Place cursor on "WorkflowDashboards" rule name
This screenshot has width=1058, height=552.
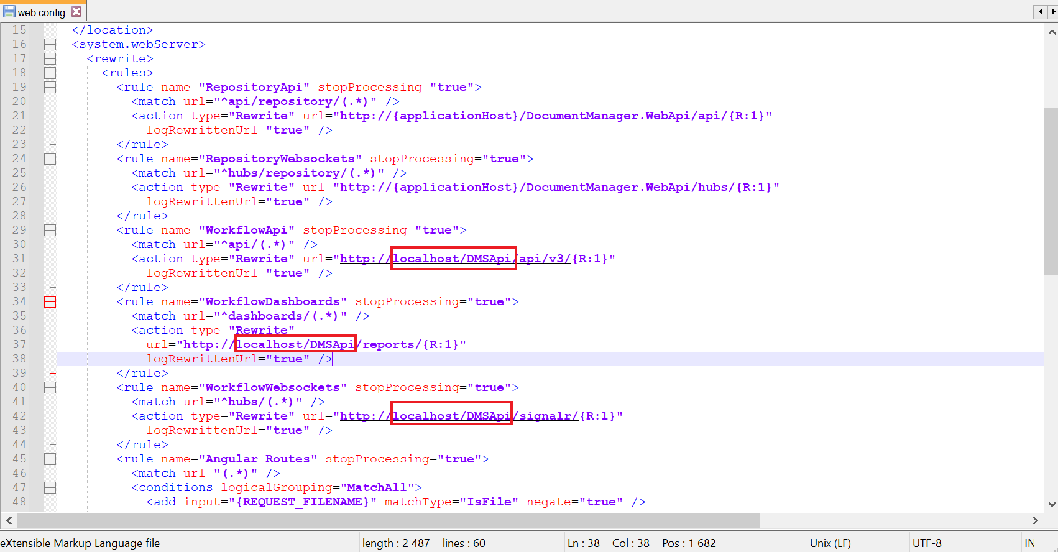tap(272, 301)
